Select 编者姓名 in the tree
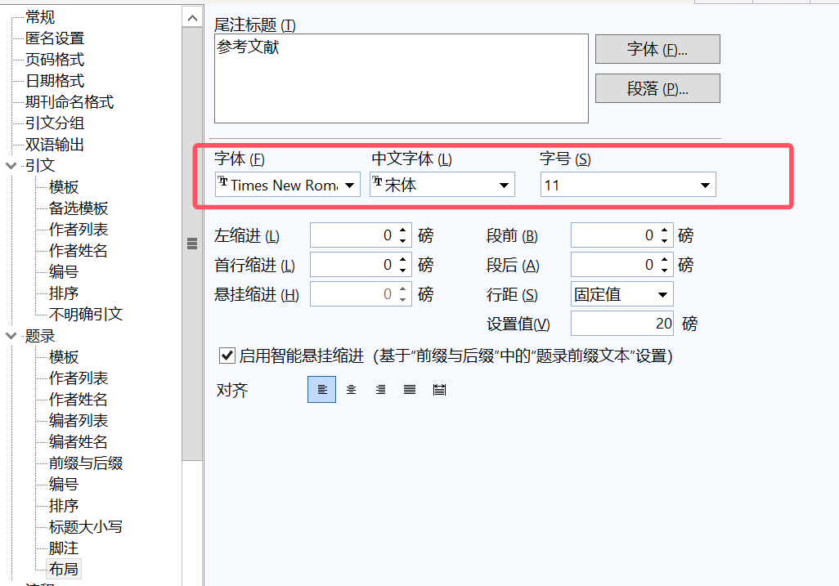The height and width of the screenshot is (586, 839). pos(79,441)
